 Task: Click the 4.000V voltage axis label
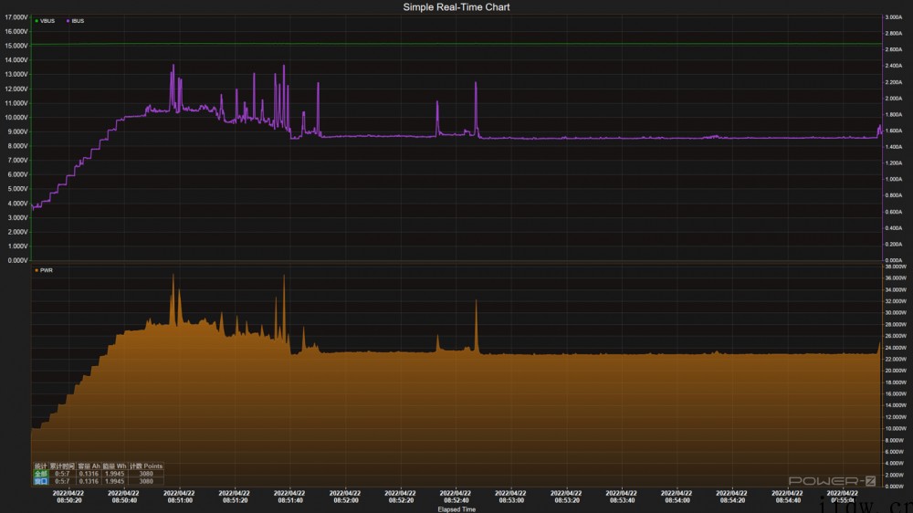click(x=16, y=204)
